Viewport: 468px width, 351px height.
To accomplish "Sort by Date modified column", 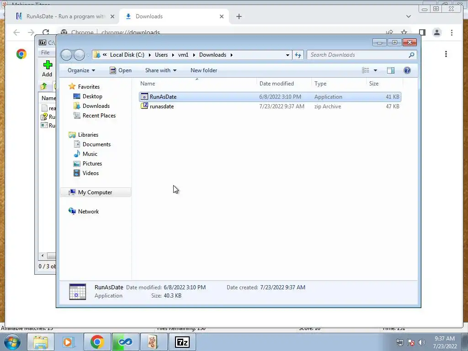I will (284, 84).
